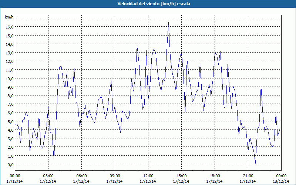Click the '16,0' y-axis value
296x185 pixels.
pyautogui.click(x=10, y=27)
